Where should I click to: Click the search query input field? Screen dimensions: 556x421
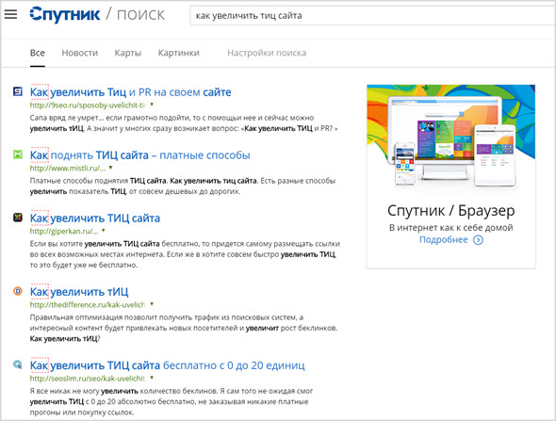(372, 16)
